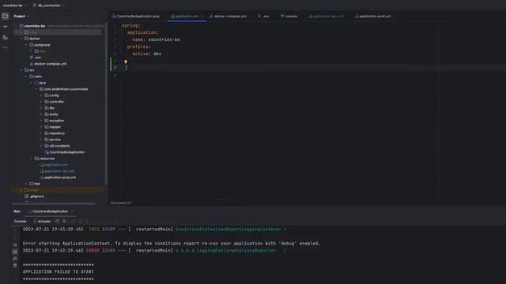Click the Stop icon in Run toolbar
The width and height of the screenshot is (506, 284).
click(x=65, y=221)
